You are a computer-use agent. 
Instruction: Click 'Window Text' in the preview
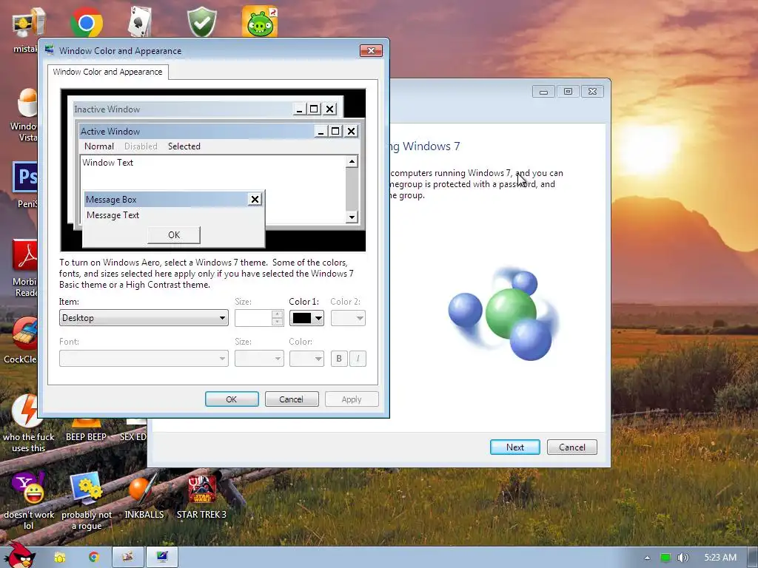click(108, 163)
